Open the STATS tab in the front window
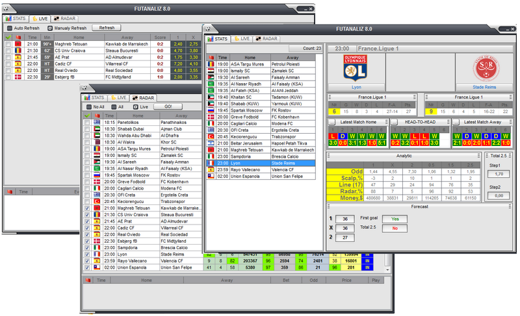The width and height of the screenshot is (520, 316). click(217, 39)
